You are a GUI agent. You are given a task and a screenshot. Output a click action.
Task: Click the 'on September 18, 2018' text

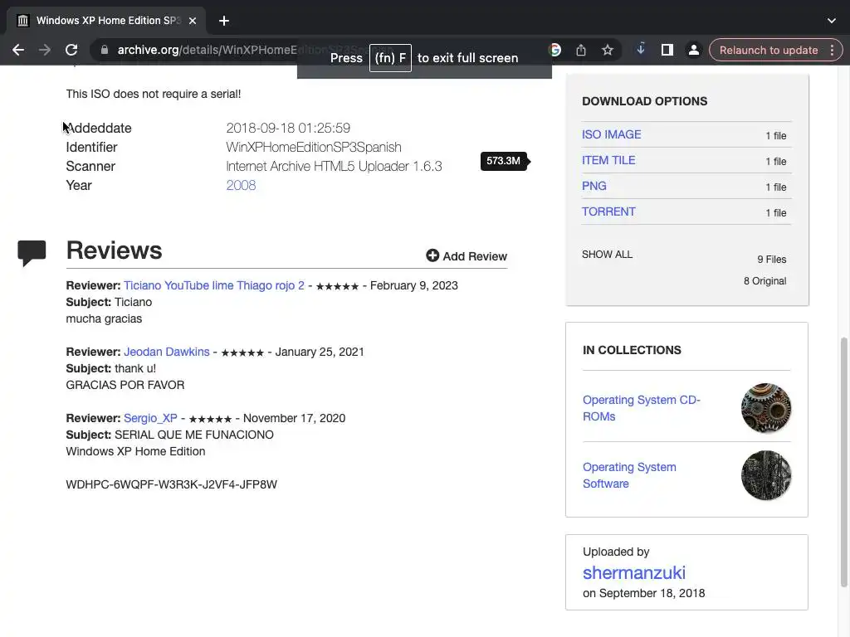(643, 593)
